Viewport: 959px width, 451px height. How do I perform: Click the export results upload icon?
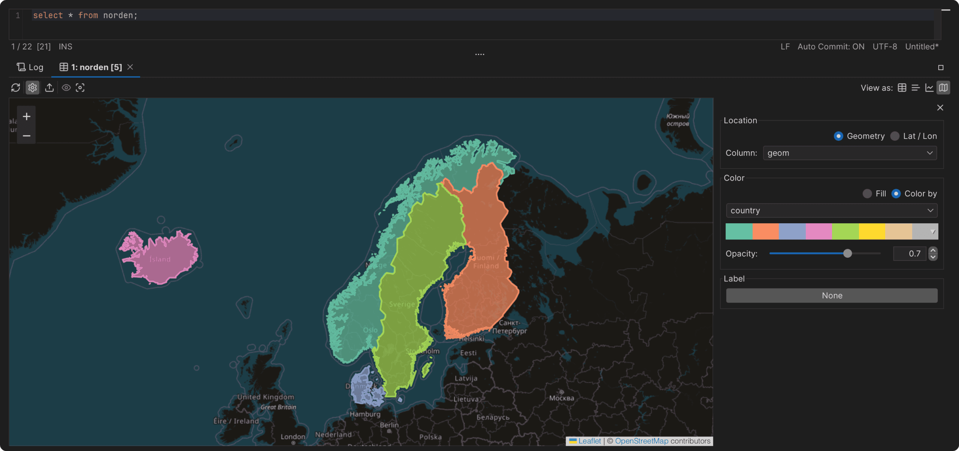click(49, 88)
